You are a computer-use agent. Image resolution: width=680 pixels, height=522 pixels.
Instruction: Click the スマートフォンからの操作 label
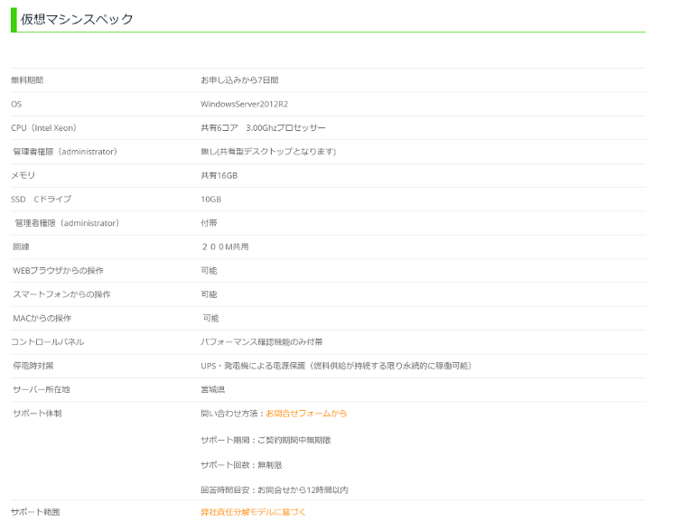tap(61, 294)
